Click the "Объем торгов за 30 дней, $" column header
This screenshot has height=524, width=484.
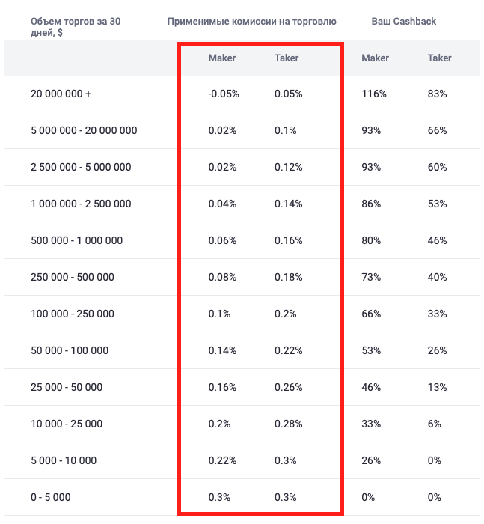click(x=75, y=27)
